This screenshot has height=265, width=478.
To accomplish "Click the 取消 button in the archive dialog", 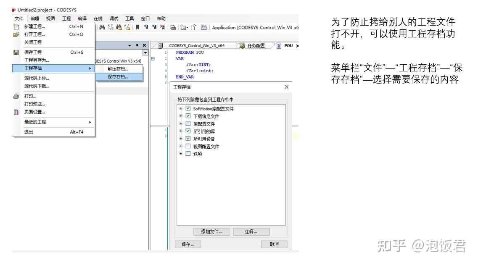I will [x=274, y=244].
